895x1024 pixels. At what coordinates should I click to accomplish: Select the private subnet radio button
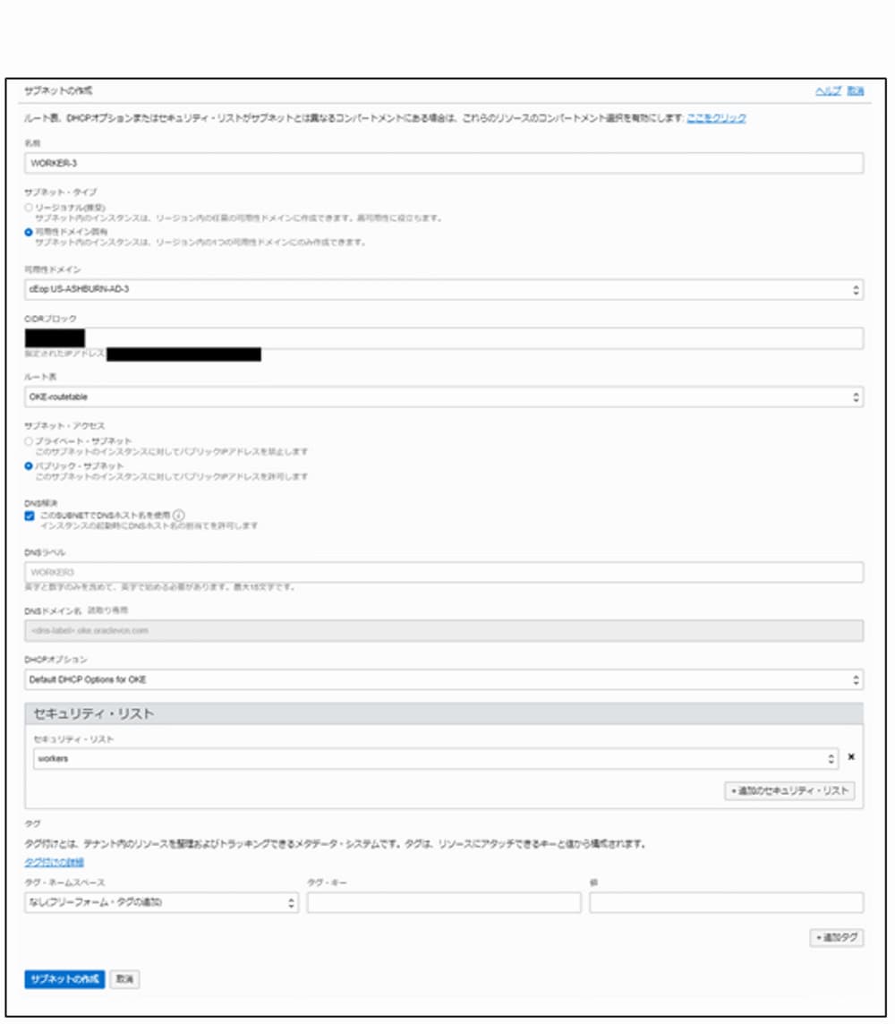(x=29, y=441)
